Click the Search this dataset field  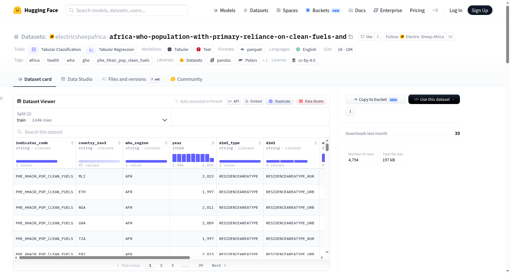(x=171, y=132)
